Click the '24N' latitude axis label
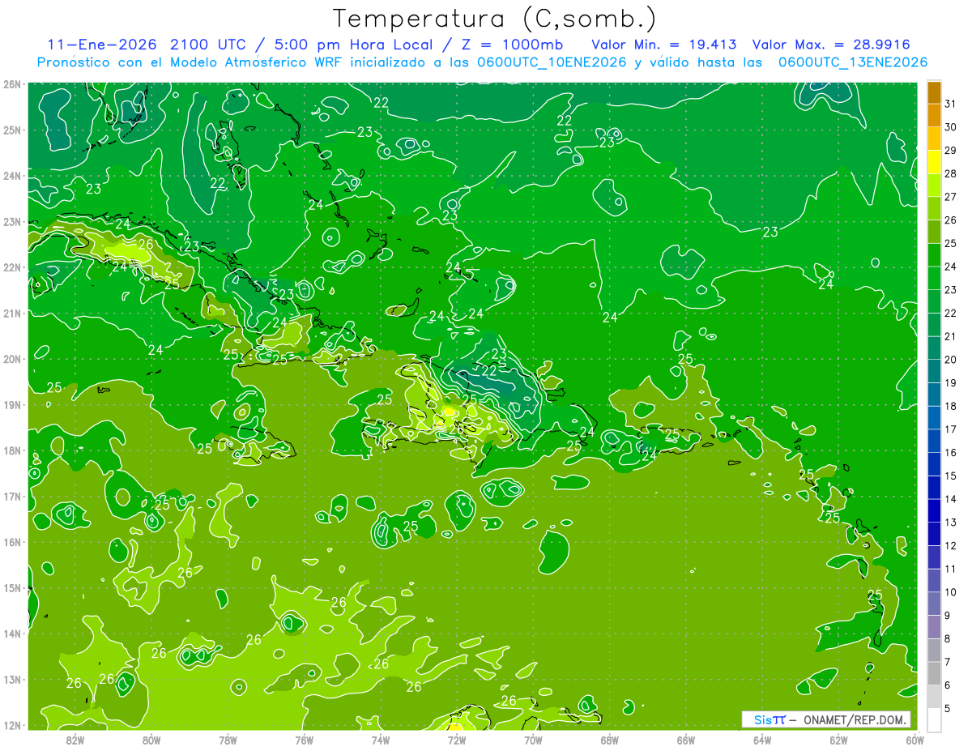972x751 pixels. 12,175
